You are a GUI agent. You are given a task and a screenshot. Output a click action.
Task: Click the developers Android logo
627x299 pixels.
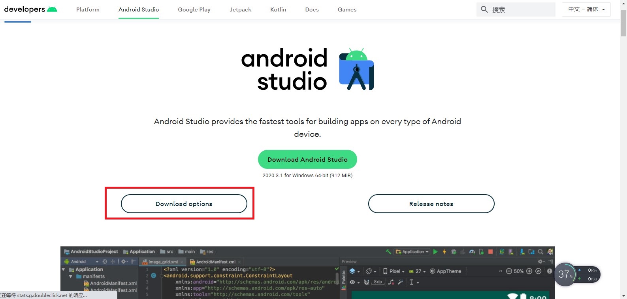coord(30,9)
